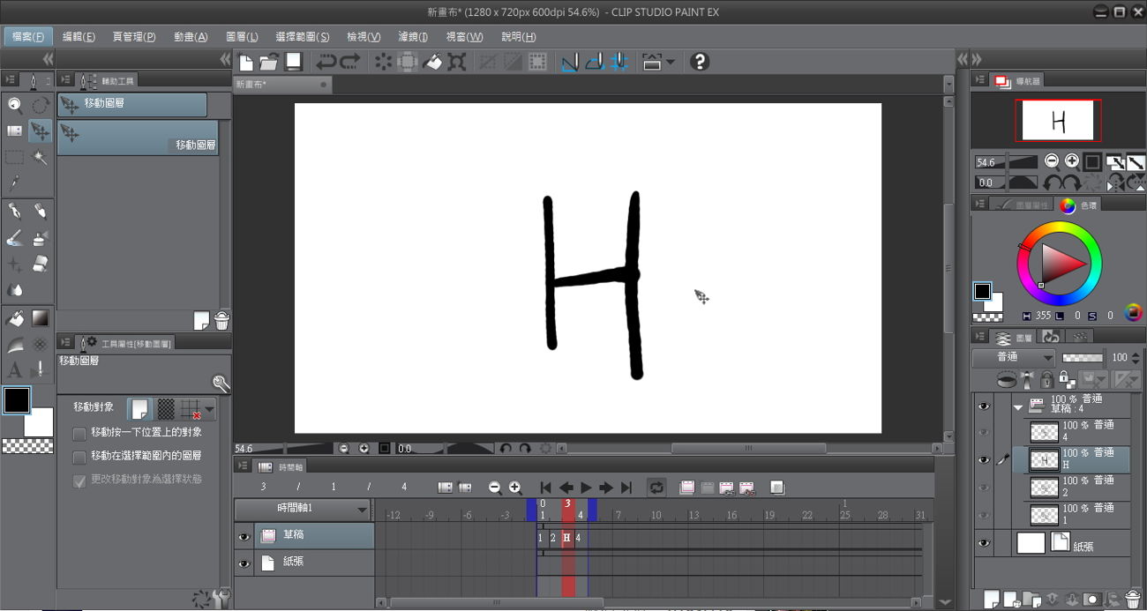Click the Undo arrow in the command bar
This screenshot has height=611, width=1147.
point(326,62)
